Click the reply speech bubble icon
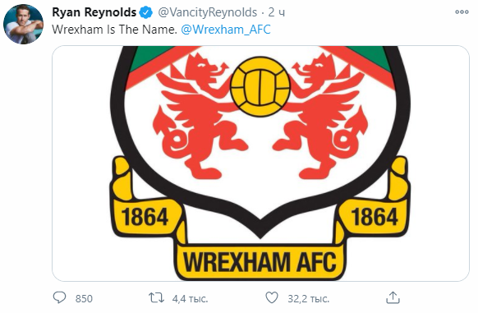 click(x=59, y=297)
